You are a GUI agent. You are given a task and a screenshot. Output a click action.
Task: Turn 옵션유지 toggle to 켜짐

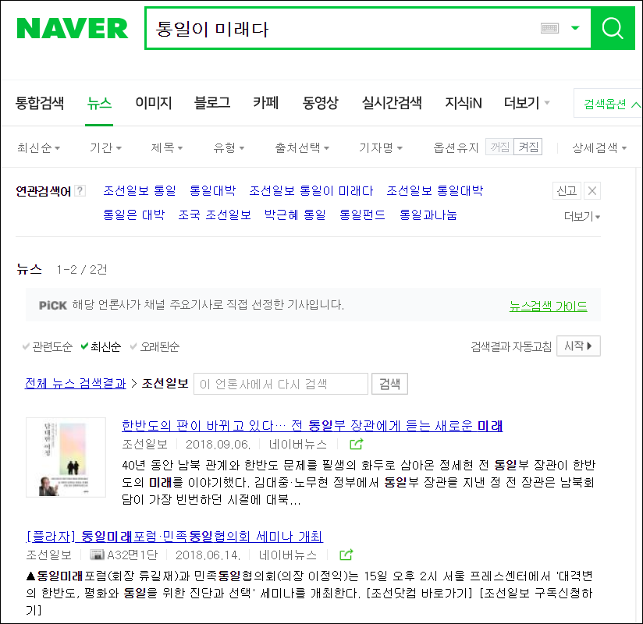(528, 147)
